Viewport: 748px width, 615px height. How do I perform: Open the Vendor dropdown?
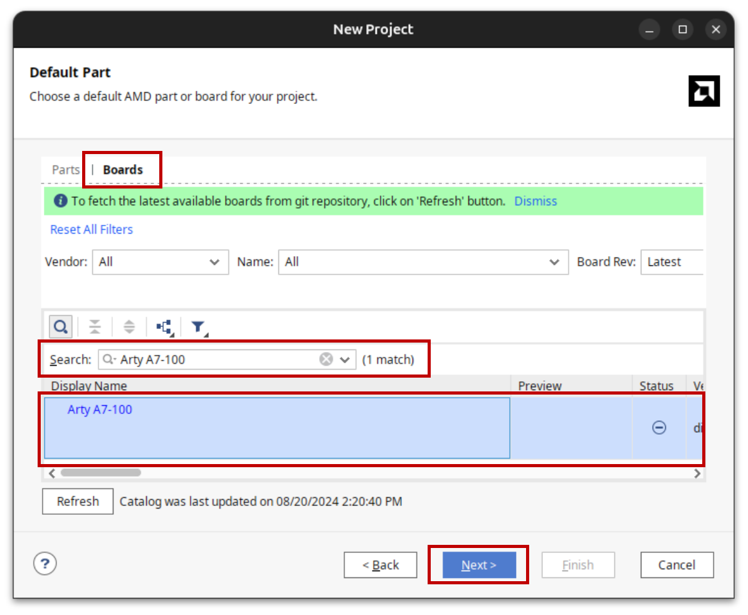click(x=161, y=262)
